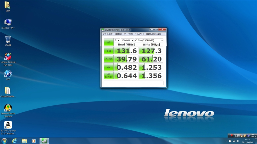Click the Show desktop strip
Image resolution: width=257 pixels, height=144 pixels.
(256, 141)
